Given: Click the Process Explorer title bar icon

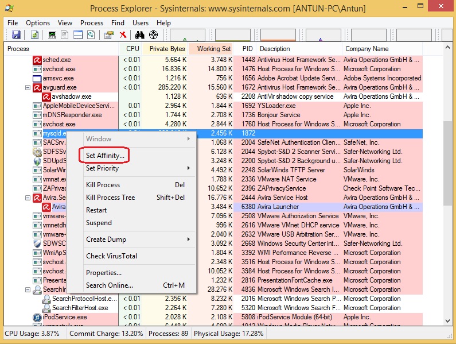Looking at the screenshot, I should (9, 8).
